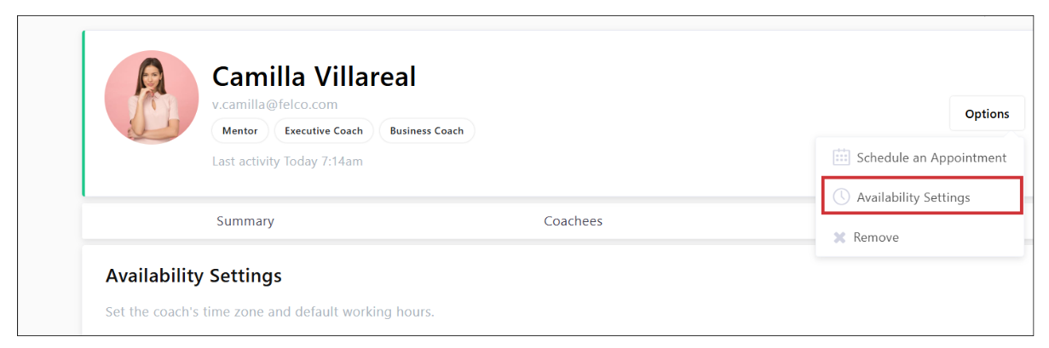Click the green accent bar on profile card
The image size is (1049, 348).
[84, 113]
